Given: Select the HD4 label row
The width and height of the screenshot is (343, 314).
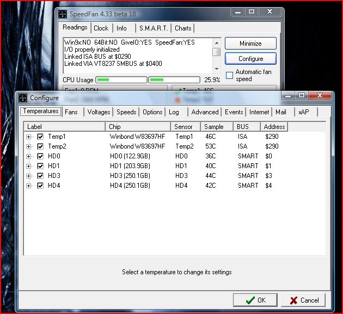Looking at the screenshot, I should coord(54,186).
